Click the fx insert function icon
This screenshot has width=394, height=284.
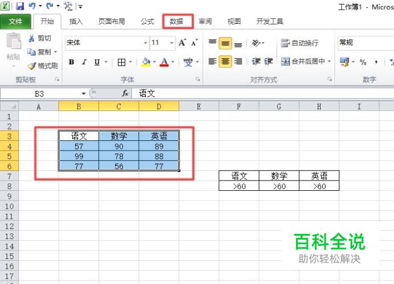(x=125, y=94)
